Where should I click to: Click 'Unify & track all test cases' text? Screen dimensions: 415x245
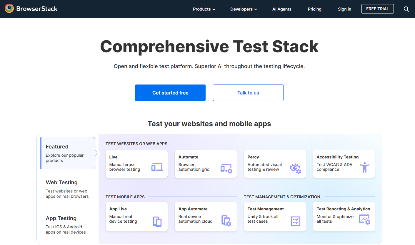[x=263, y=219]
